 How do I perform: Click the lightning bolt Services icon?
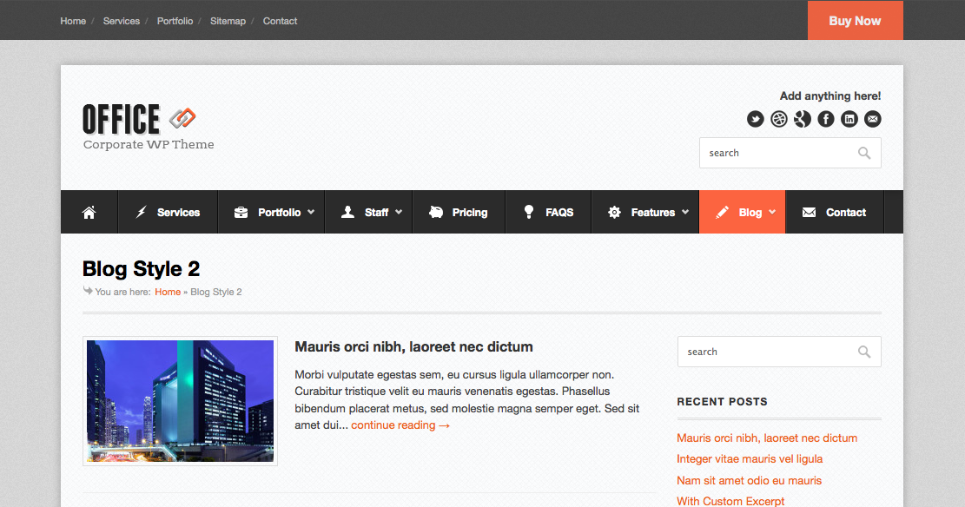point(141,212)
